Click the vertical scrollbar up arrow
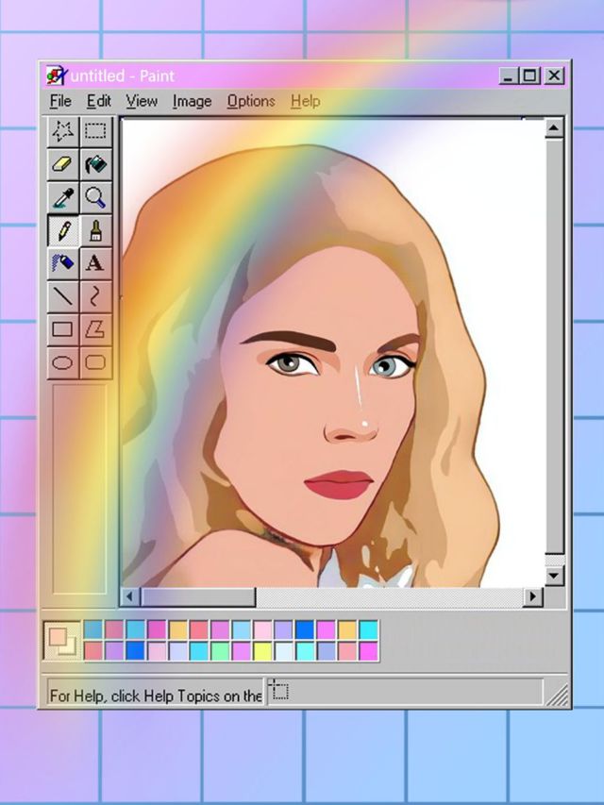The height and width of the screenshot is (805, 604). (x=554, y=128)
